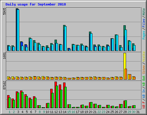Click the chart title "Daily usage for September 2018"
Image resolution: width=147 pixels, height=115 pixels.
(36, 4)
